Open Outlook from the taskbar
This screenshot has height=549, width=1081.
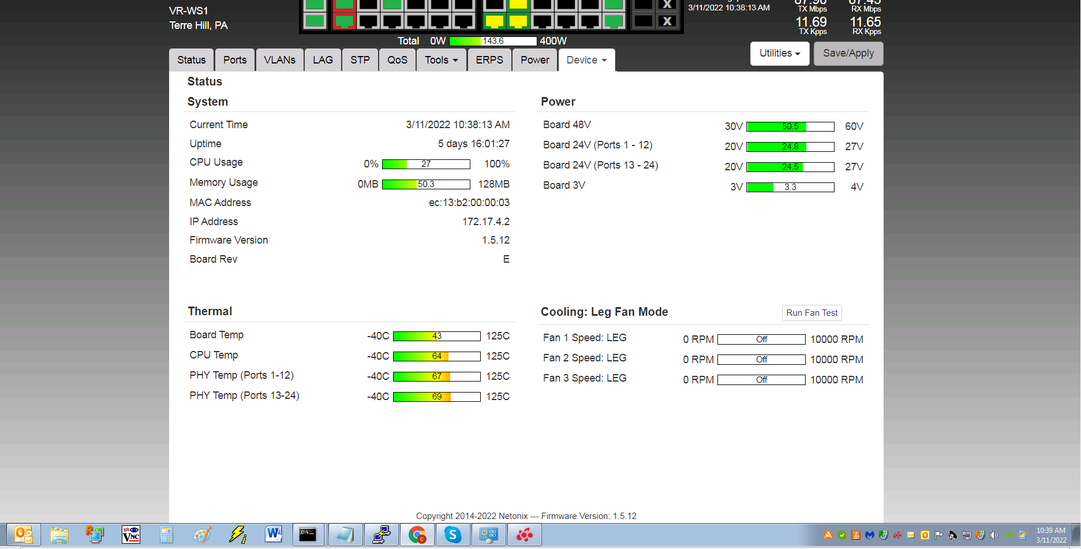[24, 535]
